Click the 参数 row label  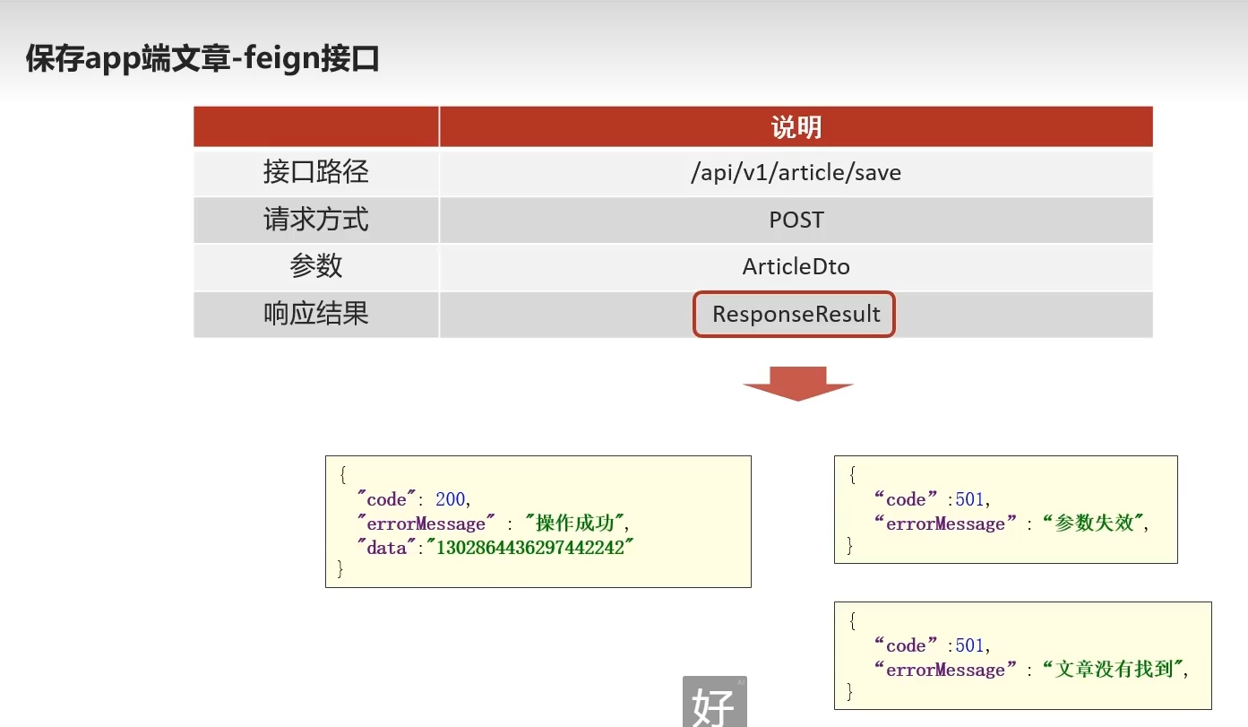click(x=316, y=266)
